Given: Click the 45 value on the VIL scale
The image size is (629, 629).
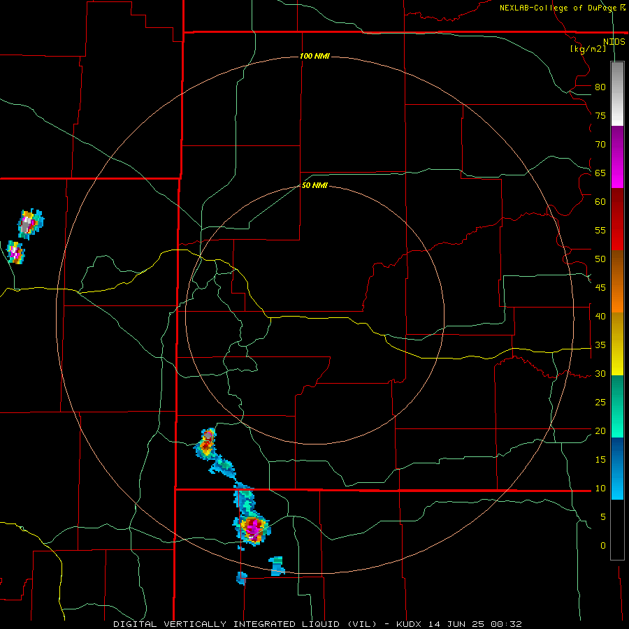Looking at the screenshot, I should tap(600, 288).
